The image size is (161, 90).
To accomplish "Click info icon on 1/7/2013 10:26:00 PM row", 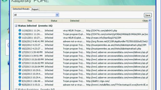I will click(20, 59).
